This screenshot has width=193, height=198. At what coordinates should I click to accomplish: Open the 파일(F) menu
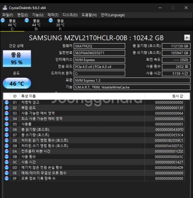[8, 15]
